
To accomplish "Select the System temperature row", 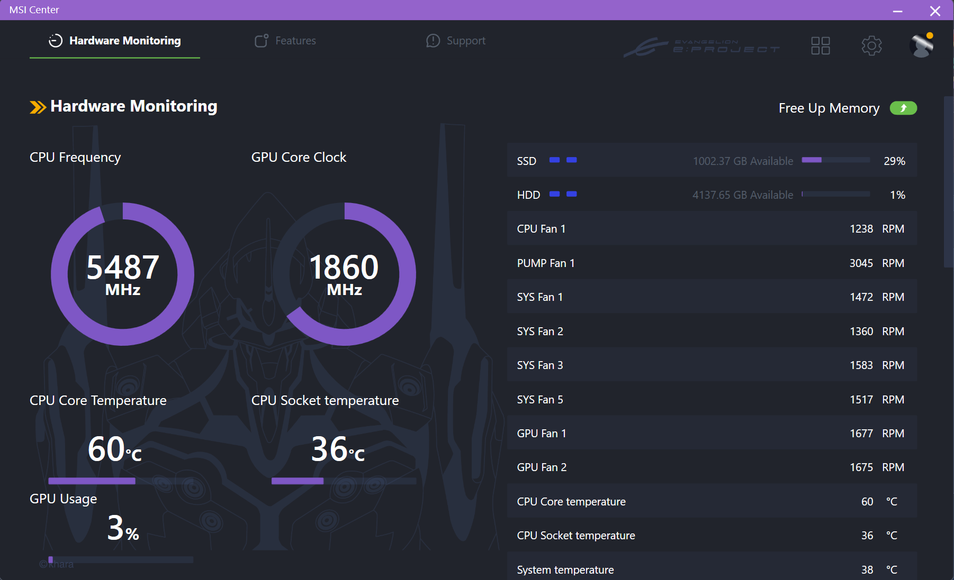I will click(712, 567).
